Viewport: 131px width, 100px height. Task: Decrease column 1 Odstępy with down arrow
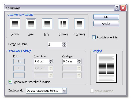coord(79,62)
